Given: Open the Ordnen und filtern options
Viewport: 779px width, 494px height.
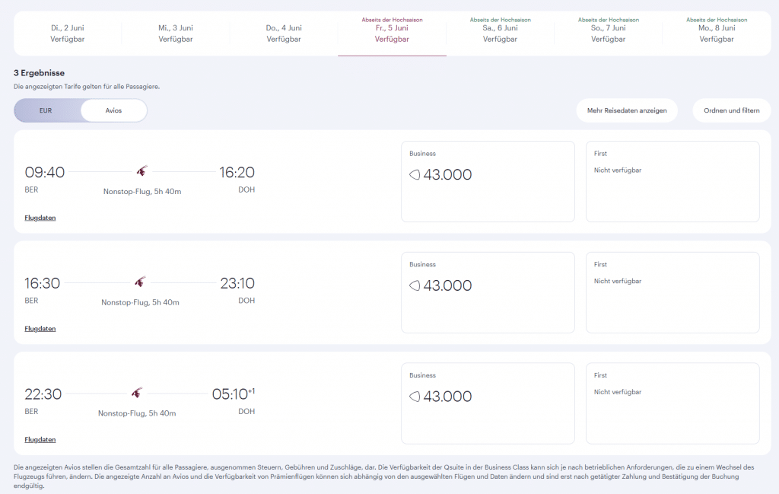Looking at the screenshot, I should (x=731, y=110).
